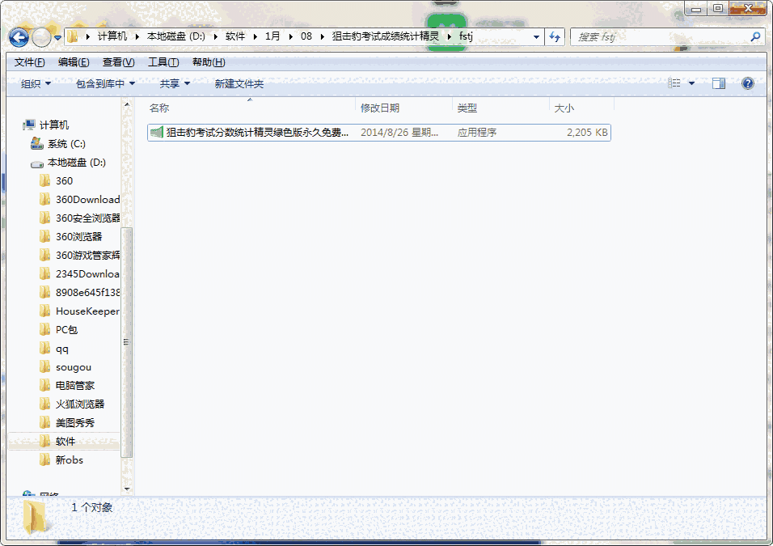Viewport: 773px width, 546px height.
Task: Open the 360Download folder
Action: (88, 200)
